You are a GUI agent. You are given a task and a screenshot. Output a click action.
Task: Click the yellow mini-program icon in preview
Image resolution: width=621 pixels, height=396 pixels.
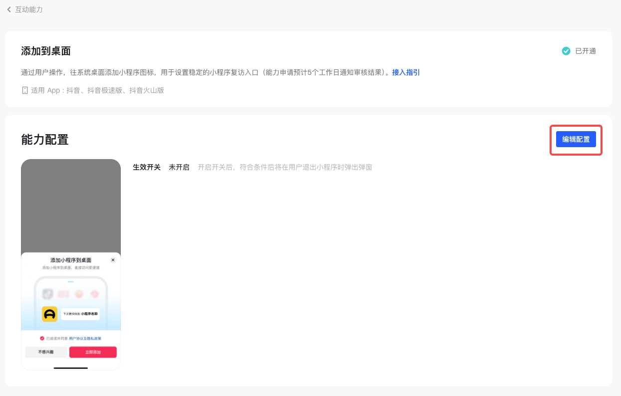pyautogui.click(x=49, y=314)
